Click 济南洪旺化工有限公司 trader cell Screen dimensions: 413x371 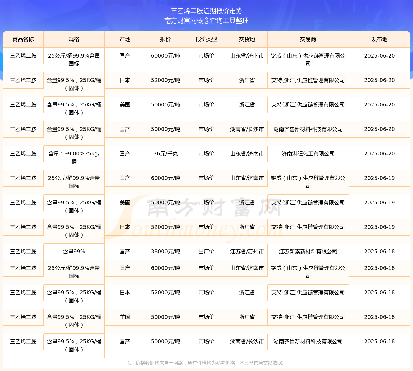tap(308, 154)
